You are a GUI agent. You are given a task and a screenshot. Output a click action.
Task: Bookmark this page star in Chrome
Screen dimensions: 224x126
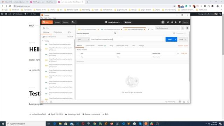[x=174, y=6]
